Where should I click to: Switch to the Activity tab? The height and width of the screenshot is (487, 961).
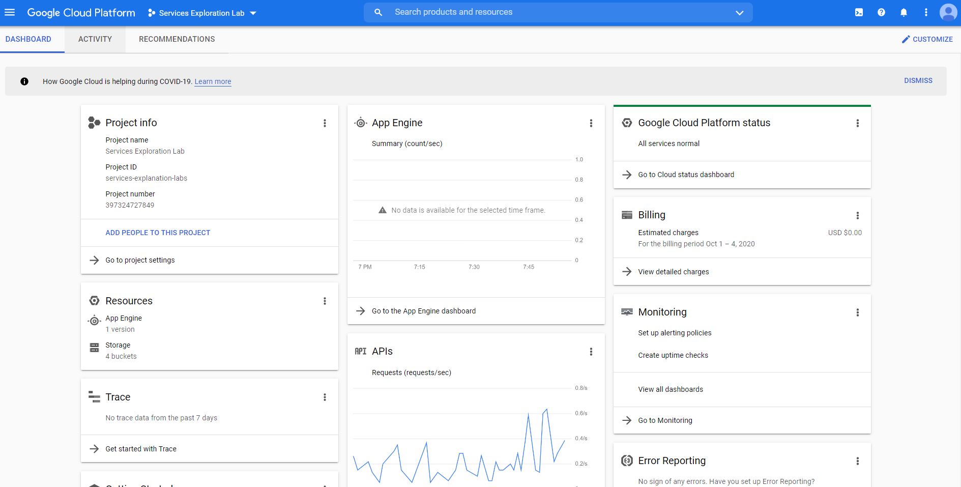(95, 39)
